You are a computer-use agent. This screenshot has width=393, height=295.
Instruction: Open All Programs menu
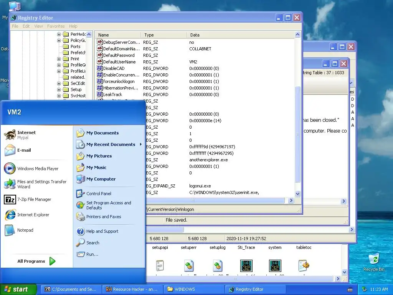coord(36,261)
